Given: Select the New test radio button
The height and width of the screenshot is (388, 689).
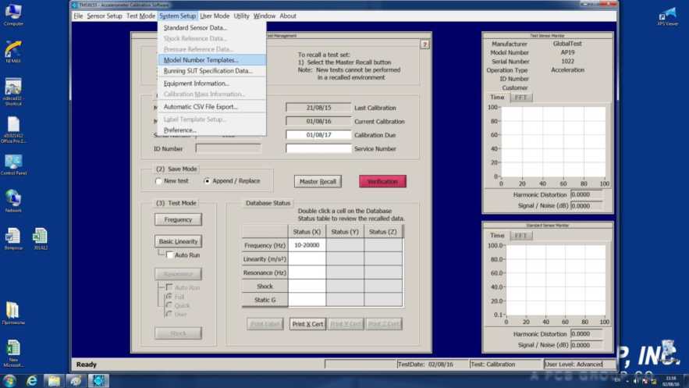Looking at the screenshot, I should (x=159, y=181).
